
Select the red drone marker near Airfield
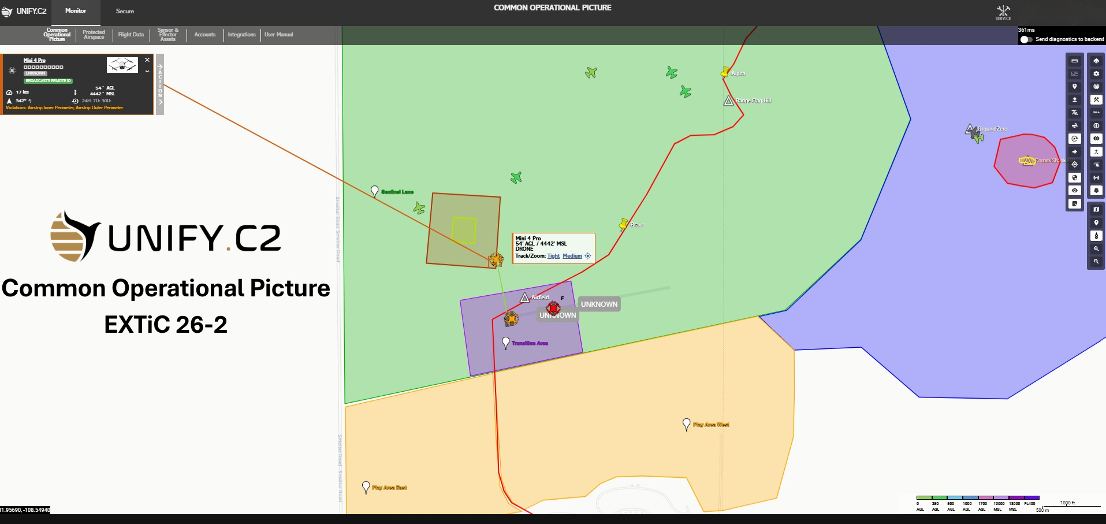(553, 308)
